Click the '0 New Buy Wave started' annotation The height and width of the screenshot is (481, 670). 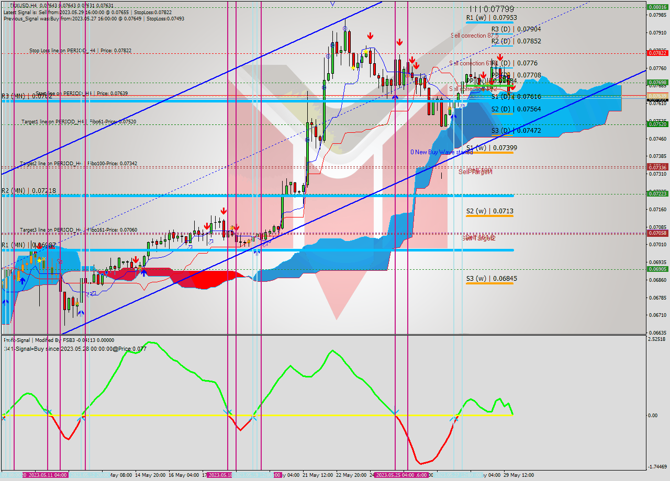(441, 152)
